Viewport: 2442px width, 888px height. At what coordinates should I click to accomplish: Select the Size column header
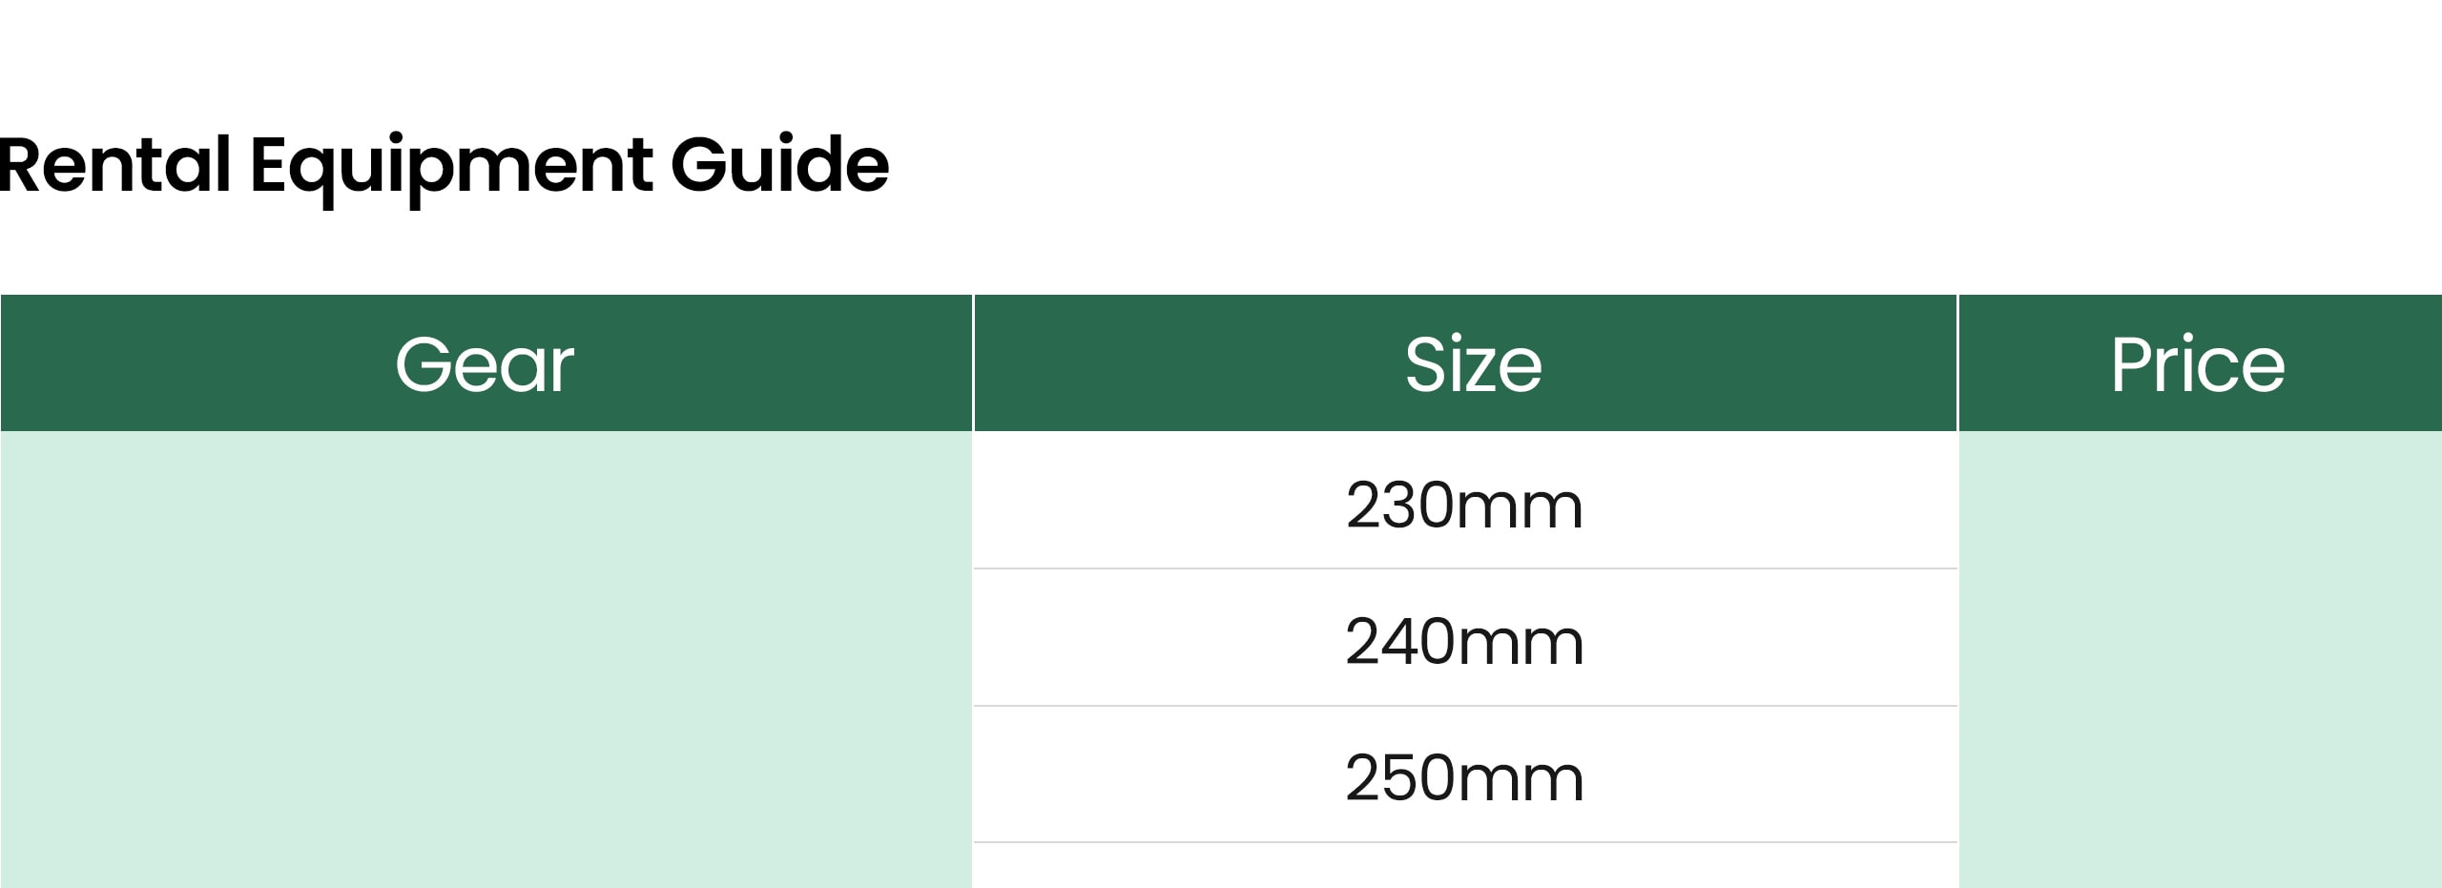click(1465, 363)
